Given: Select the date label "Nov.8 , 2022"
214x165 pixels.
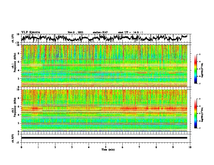Looking at the screenshot, I should click(75, 32).
